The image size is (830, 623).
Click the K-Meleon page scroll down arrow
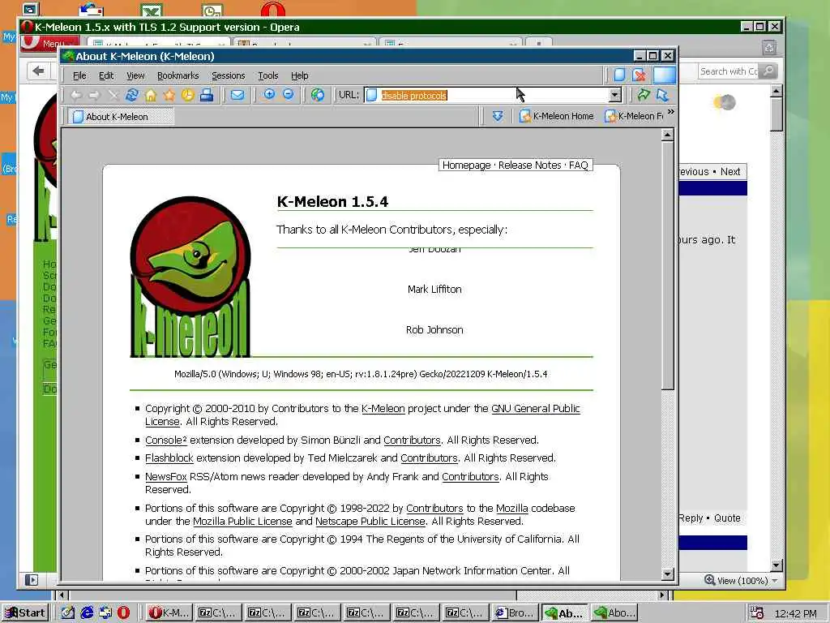click(668, 574)
